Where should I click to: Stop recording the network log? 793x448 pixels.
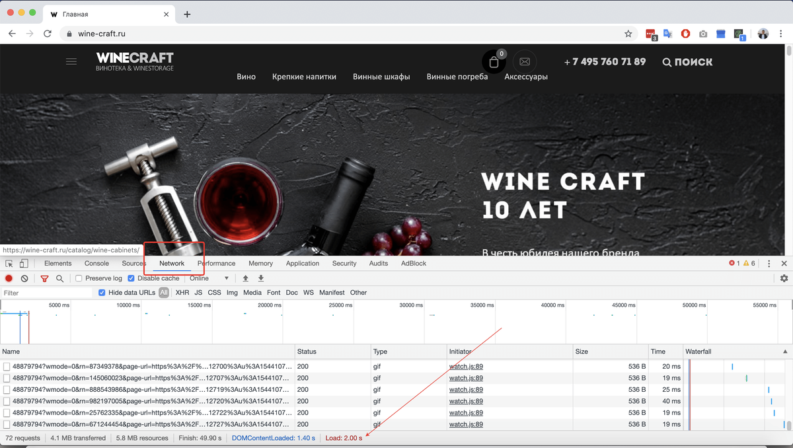[x=9, y=278]
